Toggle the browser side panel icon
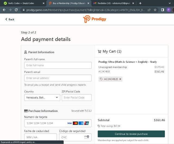This screenshot has height=144, width=174. pyautogui.click(x=163, y=10)
